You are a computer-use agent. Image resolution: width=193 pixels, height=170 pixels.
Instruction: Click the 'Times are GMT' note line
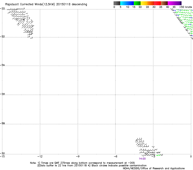coord(82,163)
